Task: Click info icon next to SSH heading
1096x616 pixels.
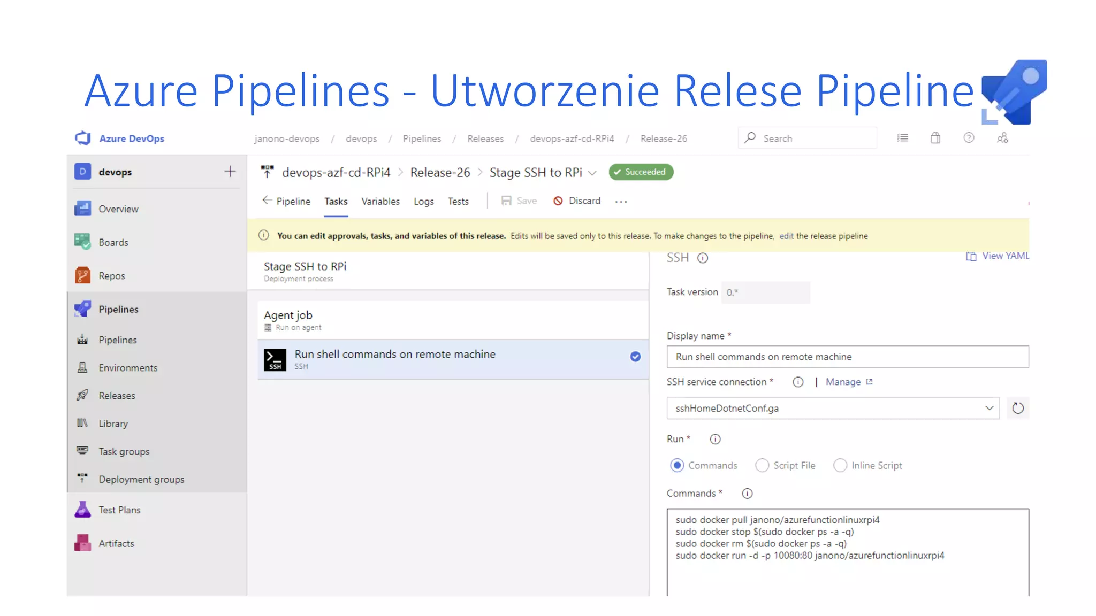Action: click(x=703, y=258)
